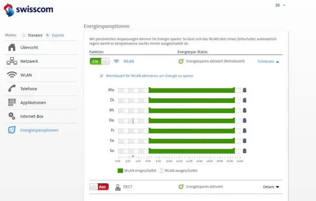Screen dimensions: 316x201
Task: Click the Sa. day label
Action: [112, 140]
